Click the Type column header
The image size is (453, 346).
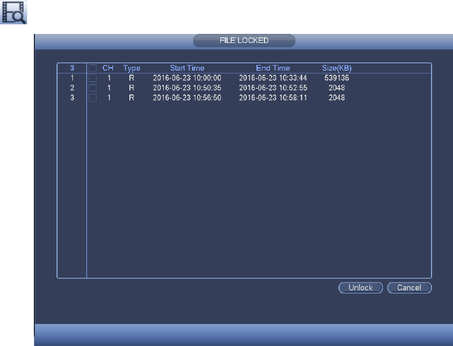point(132,68)
